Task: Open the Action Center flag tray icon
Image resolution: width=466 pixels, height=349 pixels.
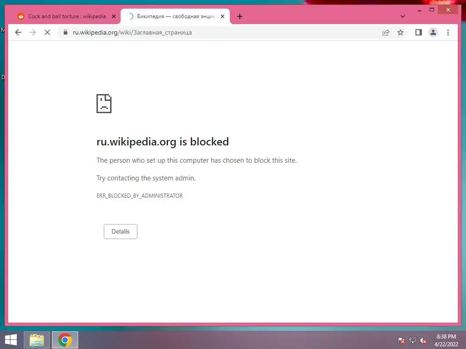Action: coord(401,340)
